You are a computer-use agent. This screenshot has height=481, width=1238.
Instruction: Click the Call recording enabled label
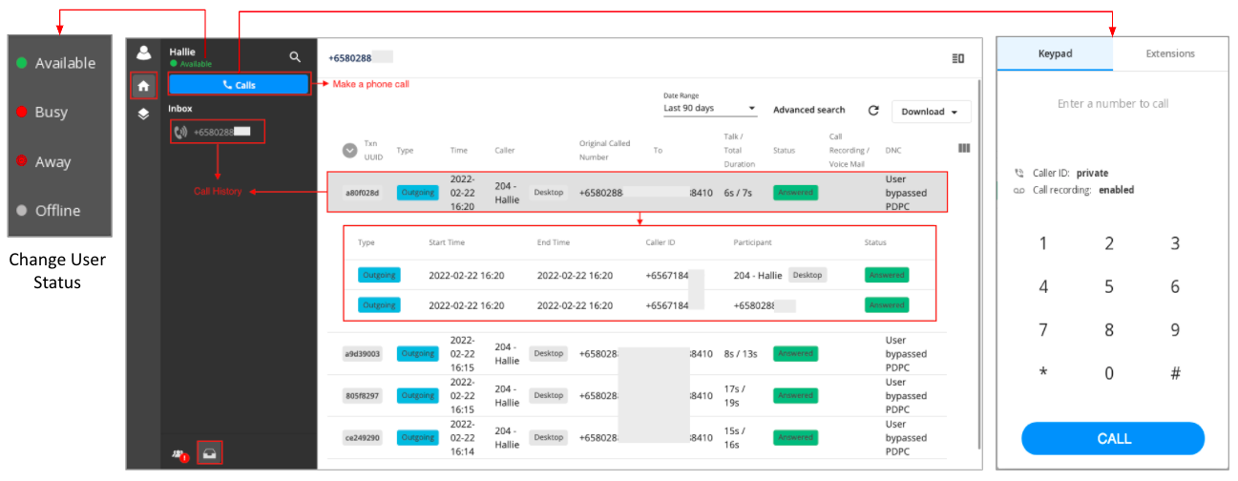[x=1083, y=190]
